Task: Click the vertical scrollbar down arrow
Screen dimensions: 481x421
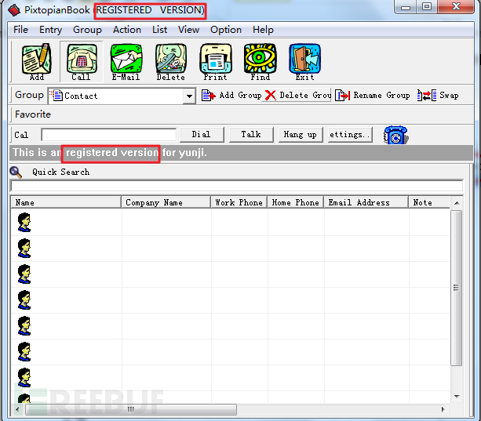Action: pyautogui.click(x=457, y=397)
